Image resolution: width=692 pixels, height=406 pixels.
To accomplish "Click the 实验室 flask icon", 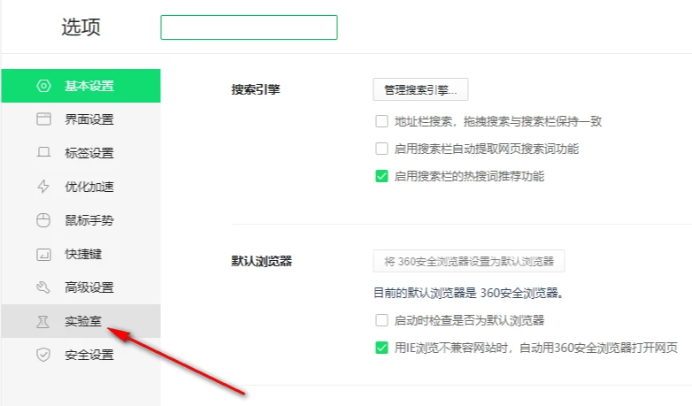I will [42, 322].
